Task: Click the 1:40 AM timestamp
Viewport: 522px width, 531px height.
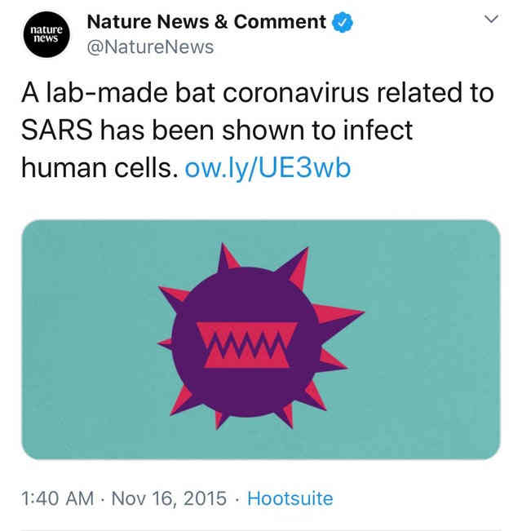Action: point(56,498)
